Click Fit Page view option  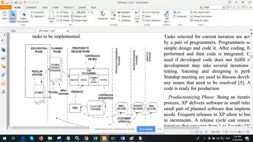(62, 12)
